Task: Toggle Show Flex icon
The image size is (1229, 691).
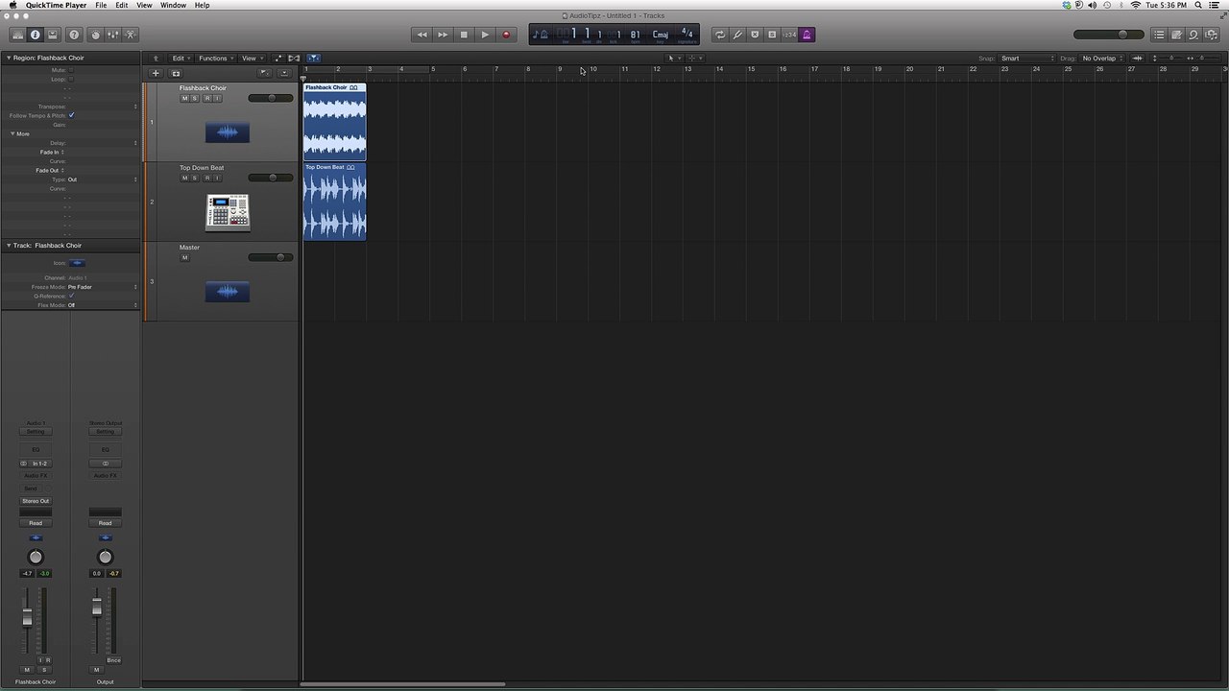Action: [x=295, y=59]
